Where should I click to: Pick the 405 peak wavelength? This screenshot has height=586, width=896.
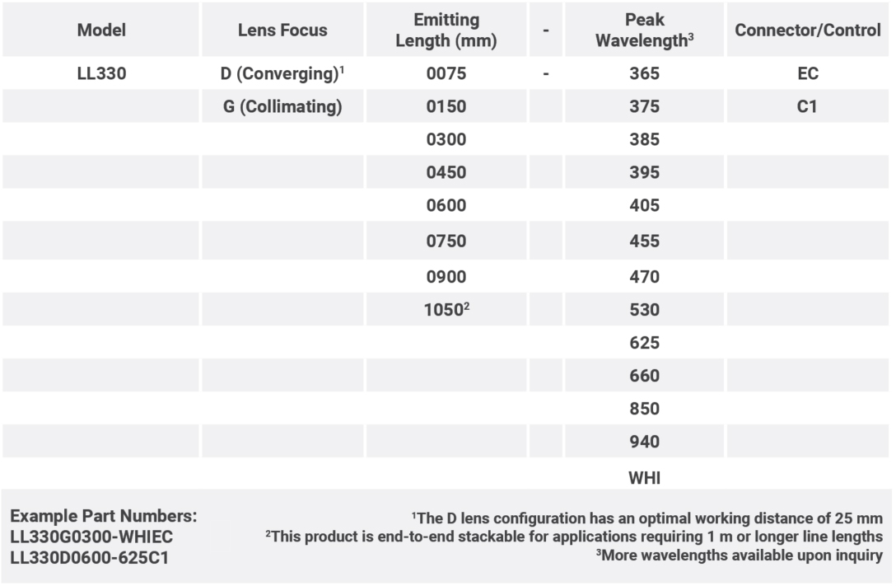point(643,207)
